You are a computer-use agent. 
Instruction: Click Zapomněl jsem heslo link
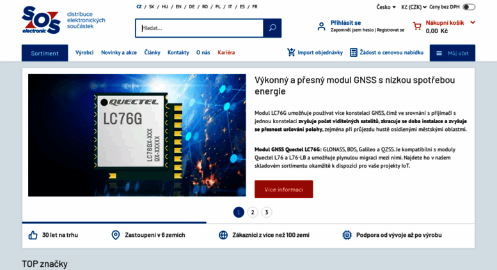[x=352, y=30]
